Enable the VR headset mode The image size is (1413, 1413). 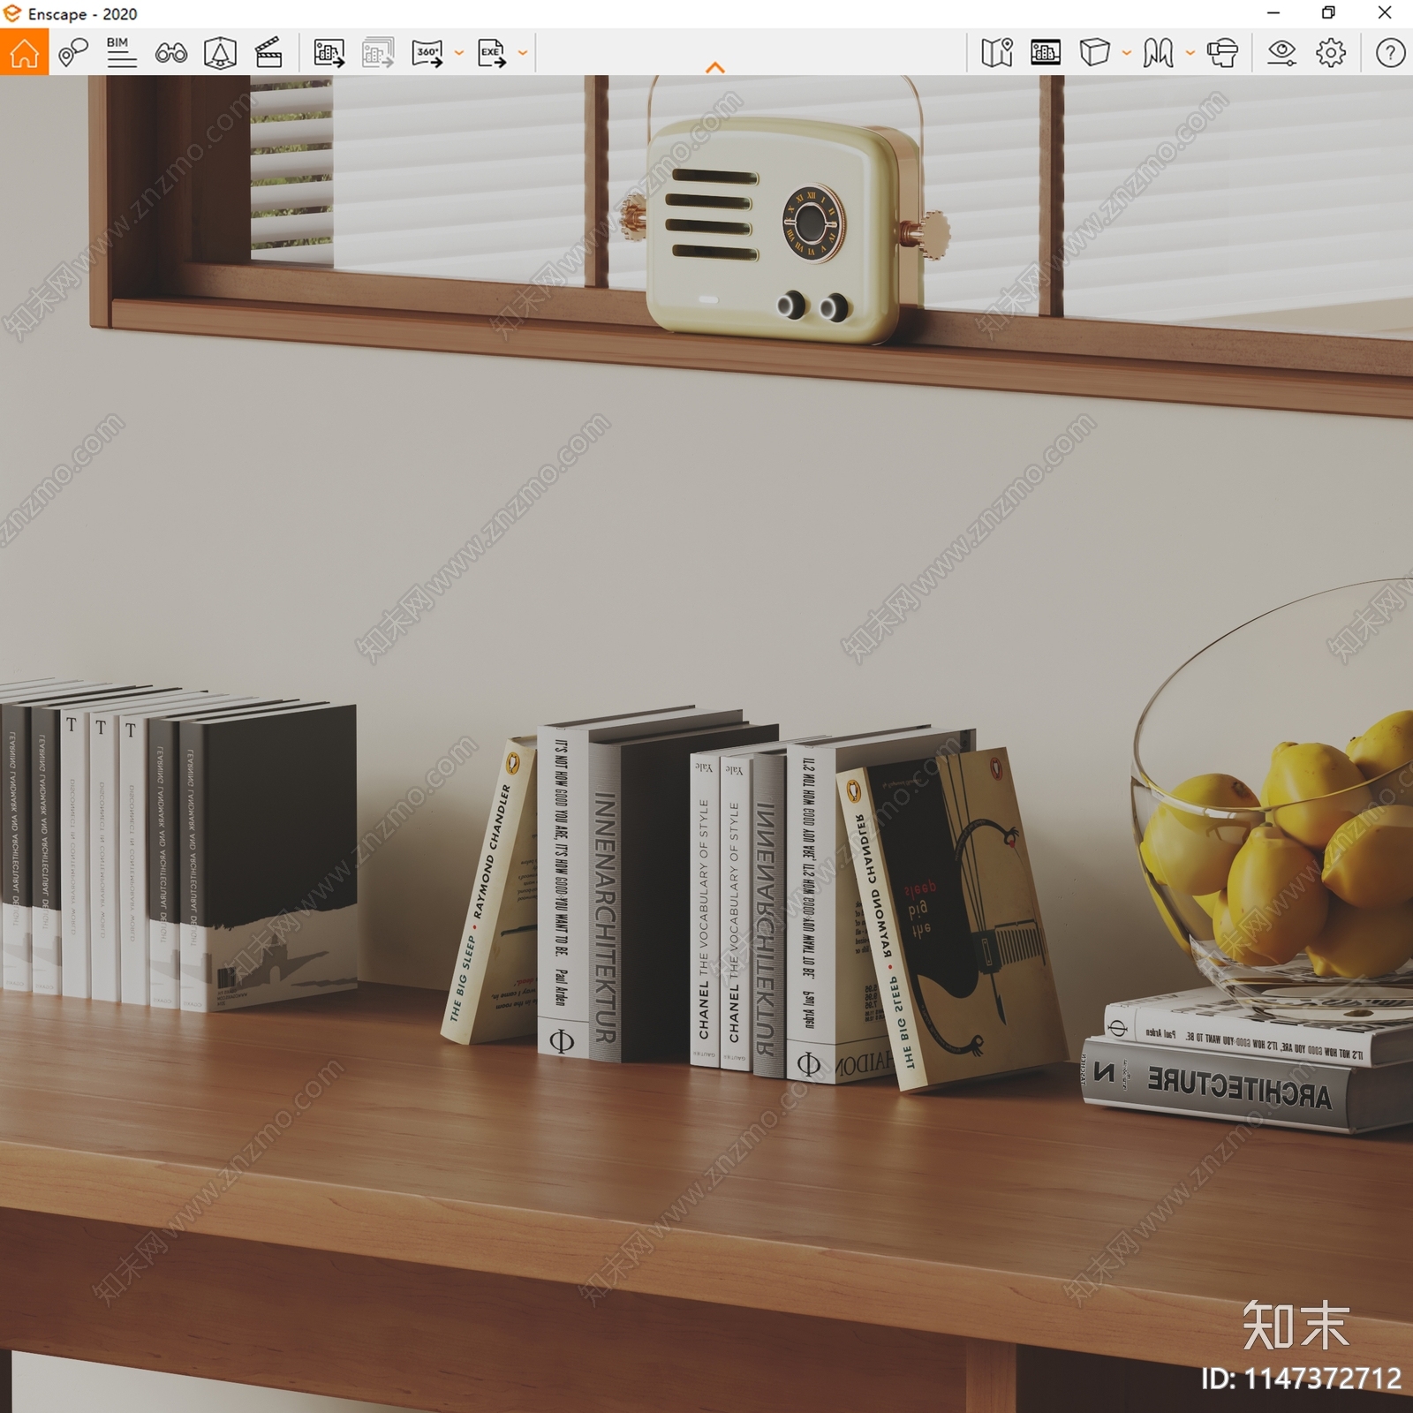click(x=1223, y=52)
